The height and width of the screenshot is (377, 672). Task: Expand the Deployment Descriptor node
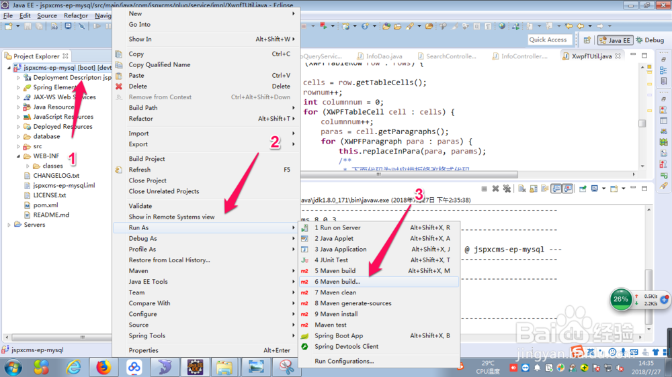pyautogui.click(x=18, y=77)
